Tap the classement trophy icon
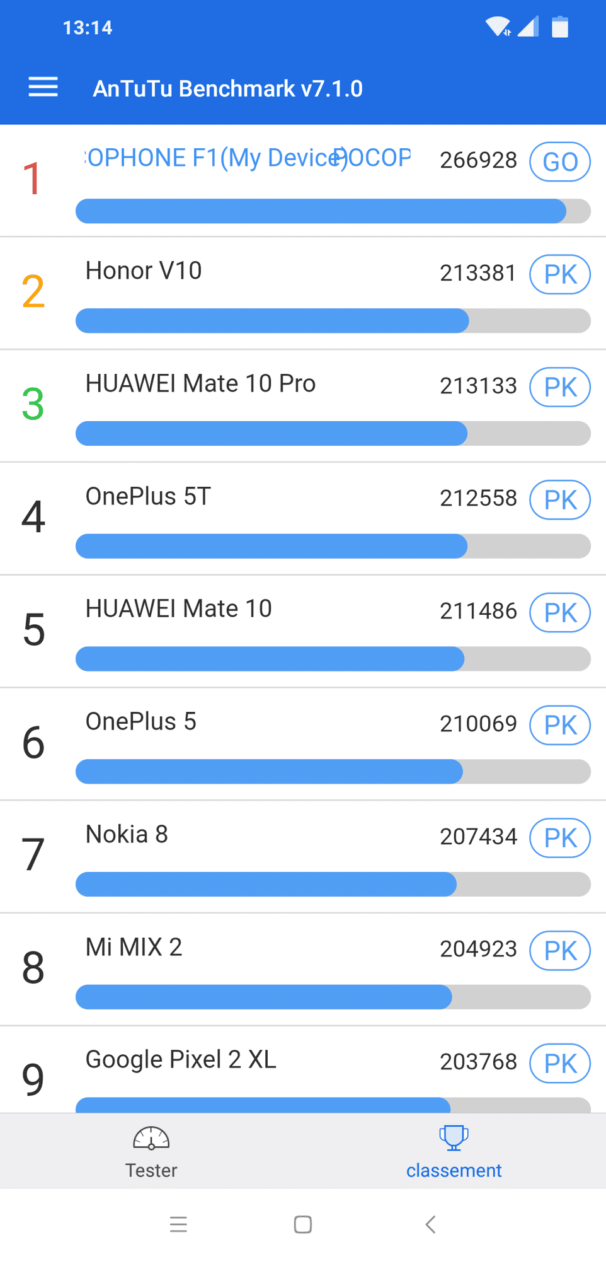 (x=454, y=1137)
